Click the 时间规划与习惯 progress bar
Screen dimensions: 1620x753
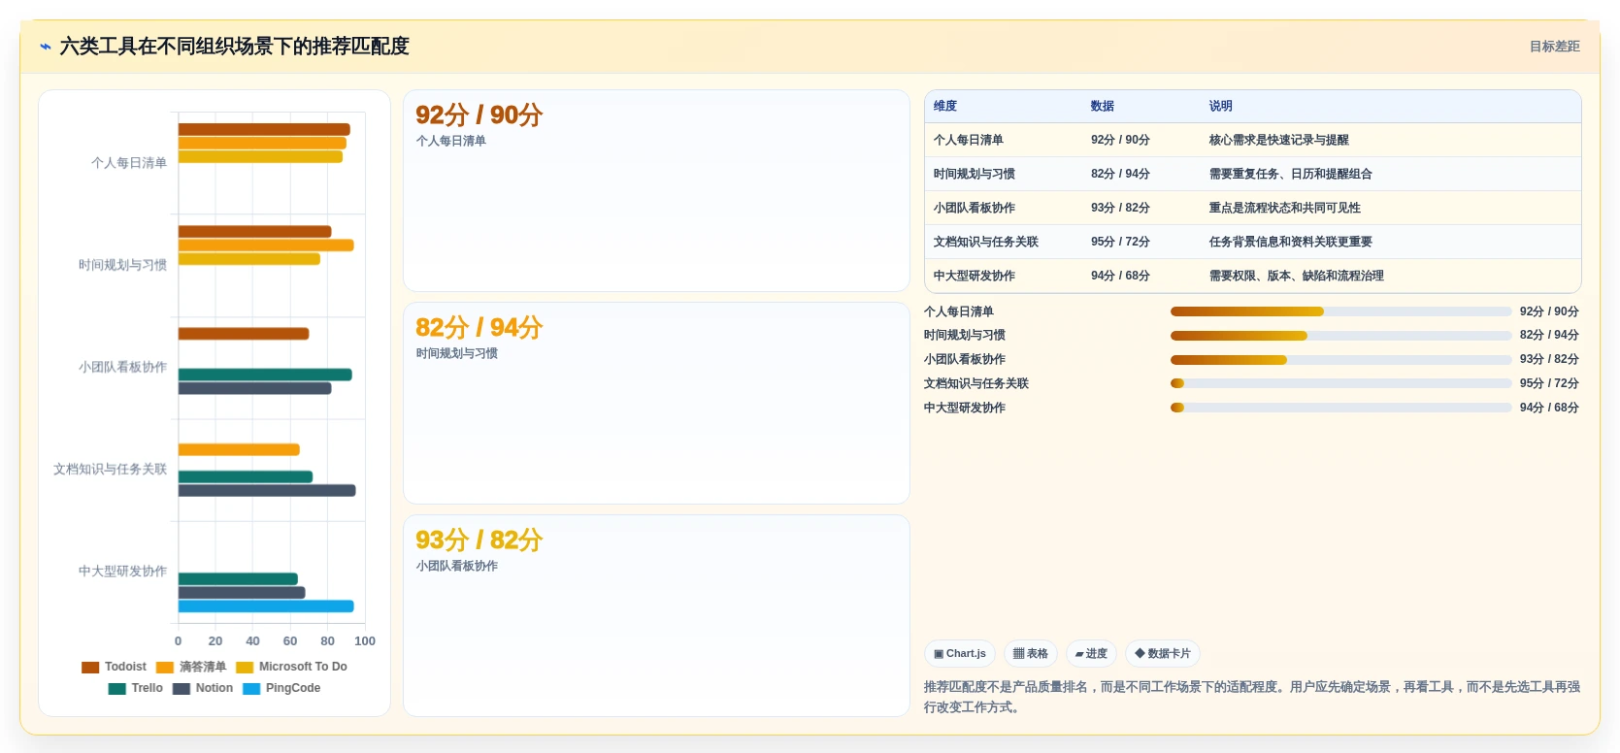1340,336
